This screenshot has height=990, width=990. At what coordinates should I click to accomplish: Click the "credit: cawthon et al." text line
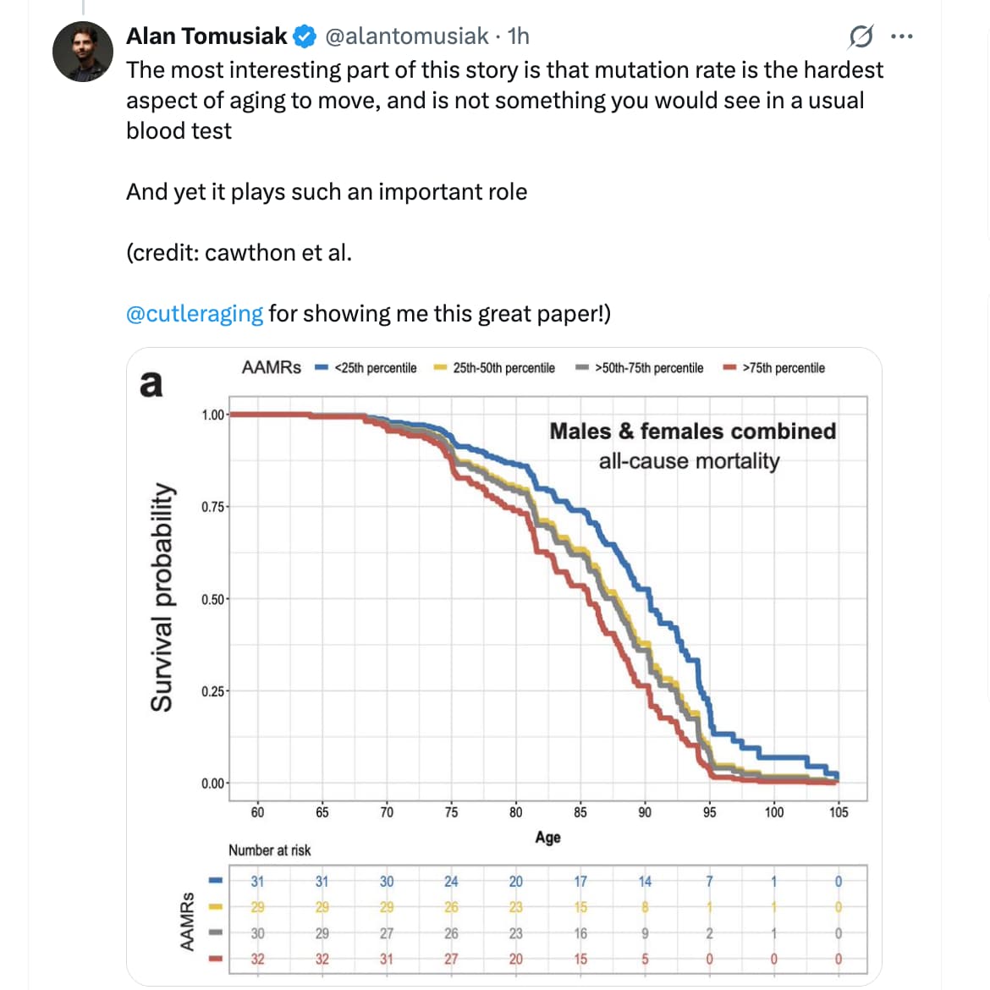tap(239, 253)
